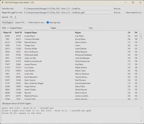Click regen name Frank Kastenmeier
The image size is (144, 124).
pyautogui.click(x=83, y=83)
